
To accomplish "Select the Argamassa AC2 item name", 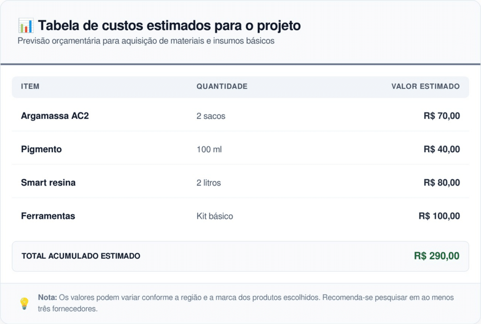I will [55, 116].
